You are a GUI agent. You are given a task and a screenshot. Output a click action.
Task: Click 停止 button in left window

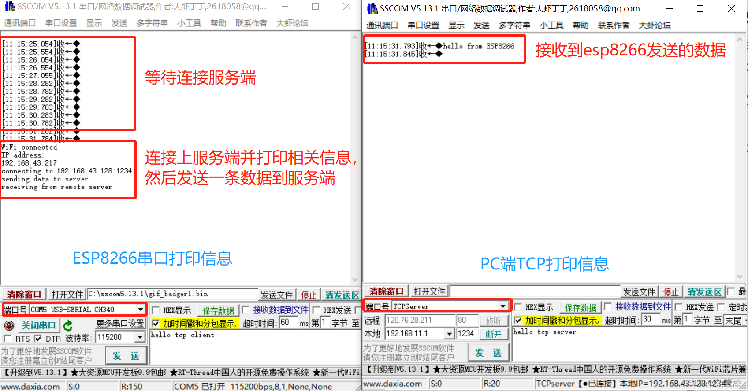tap(309, 295)
